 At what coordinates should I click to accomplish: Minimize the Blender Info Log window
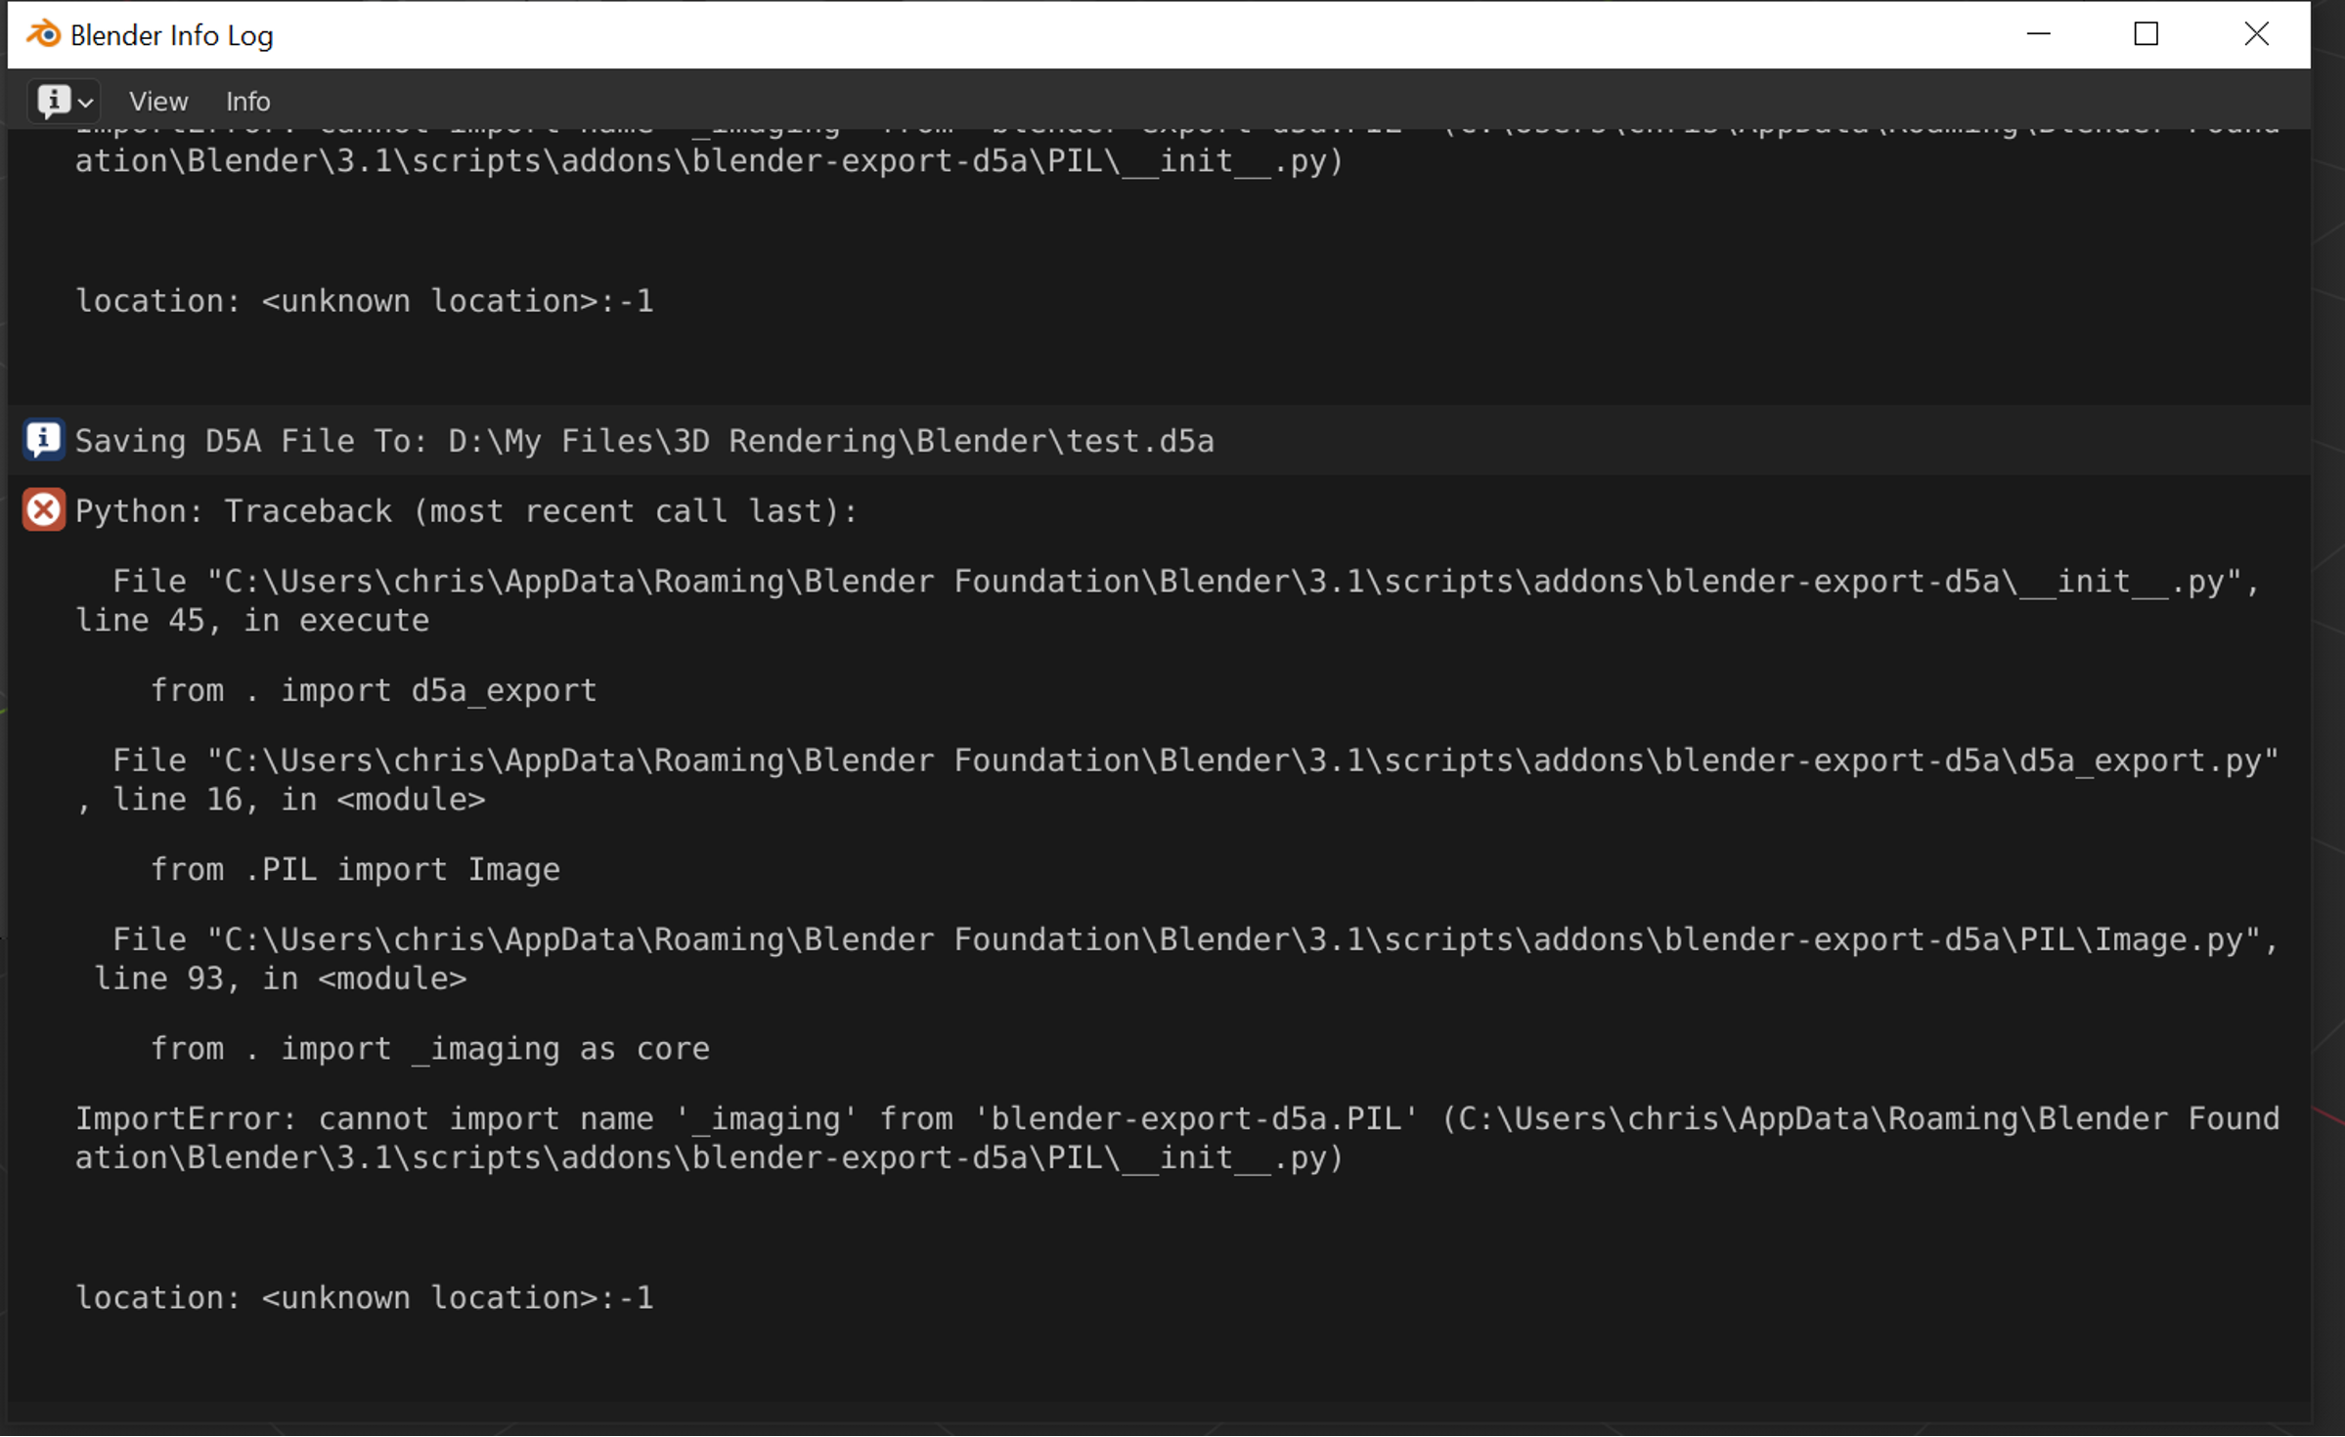pos(2038,34)
